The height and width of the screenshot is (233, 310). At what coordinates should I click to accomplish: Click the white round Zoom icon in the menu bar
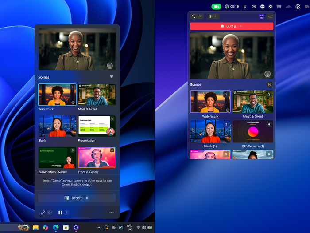click(262, 7)
